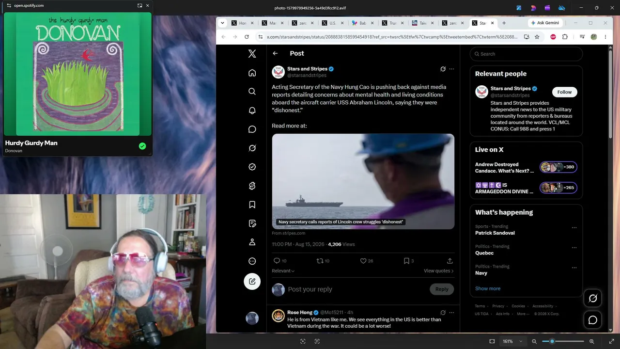
Task: Open Explore search icon in X sidebar
Action: click(x=252, y=92)
